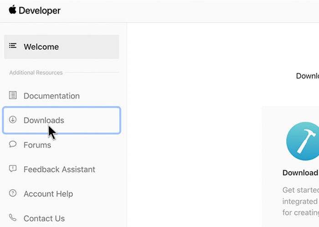Select the Contact Us text label
Viewport: 319px width, 227px height.
pyautogui.click(x=44, y=218)
